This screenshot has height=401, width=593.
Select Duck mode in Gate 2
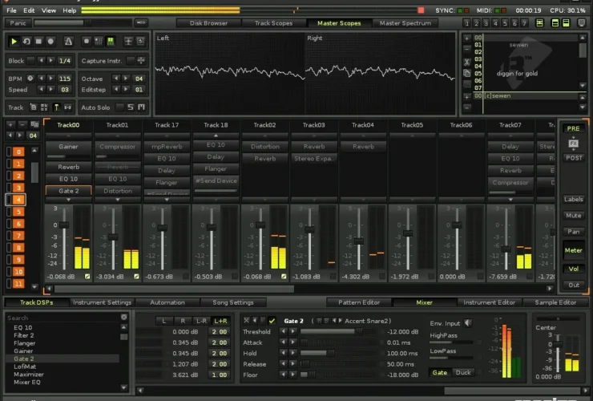(x=463, y=373)
